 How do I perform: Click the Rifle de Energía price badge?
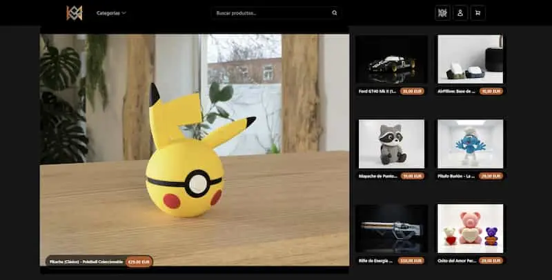[x=411, y=261]
